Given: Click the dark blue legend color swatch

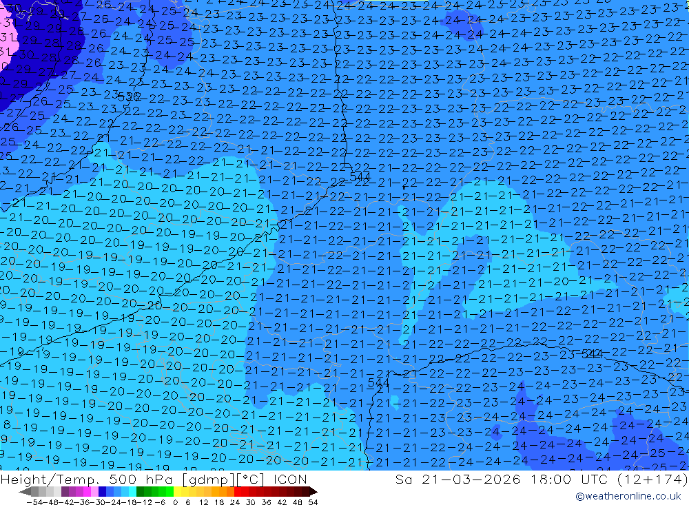Looking at the screenshot, I should click(102, 491).
